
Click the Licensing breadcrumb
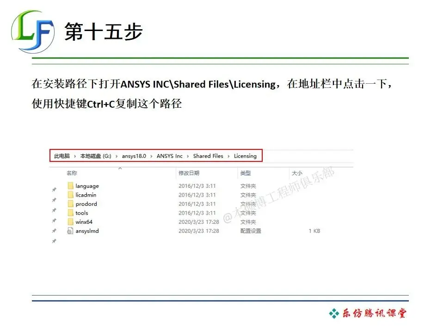click(245, 156)
